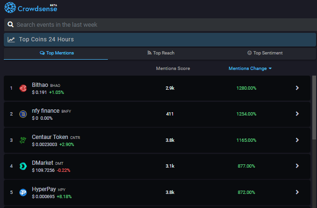Click the search magnifier icon
Viewport: 317px width, 208px height.
pyautogui.click(x=10, y=24)
